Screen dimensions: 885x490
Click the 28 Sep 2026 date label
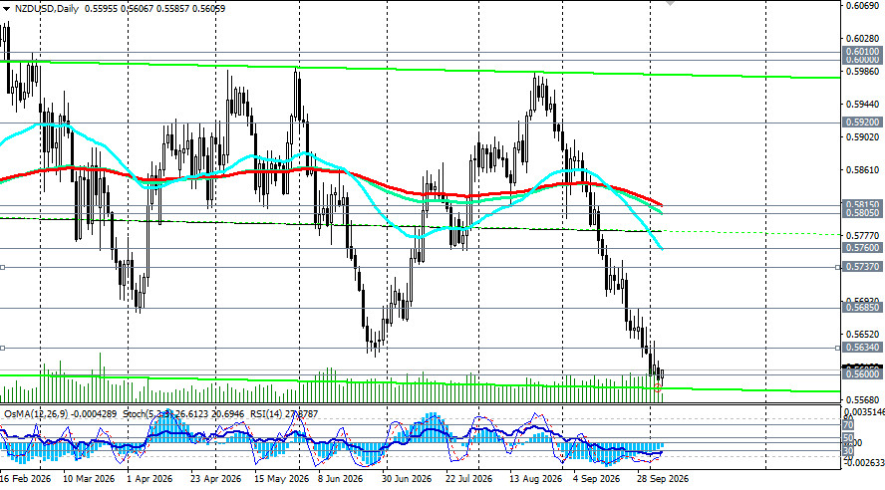[x=663, y=479]
